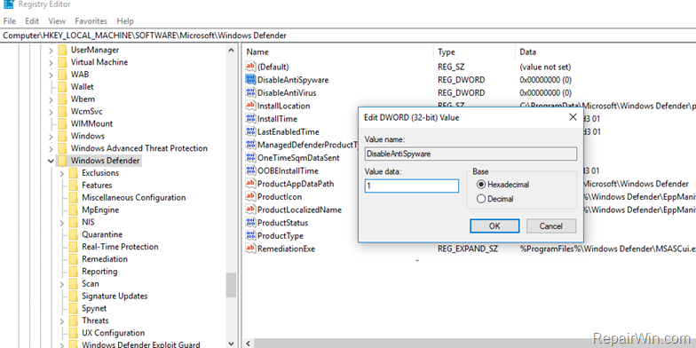Click the Reporting folder icon
This screenshot has width=696, height=348.
pos(73,272)
